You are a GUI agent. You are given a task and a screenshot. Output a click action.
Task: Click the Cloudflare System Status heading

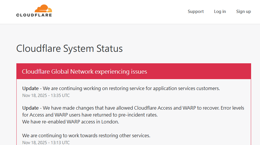pyautogui.click(x=69, y=48)
